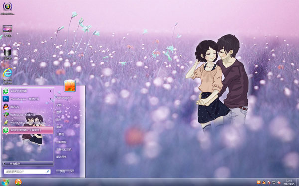Screen dimensions: 299x186
Task: Click the network tray icon
Action: pyautogui.click(x=274, y=182)
